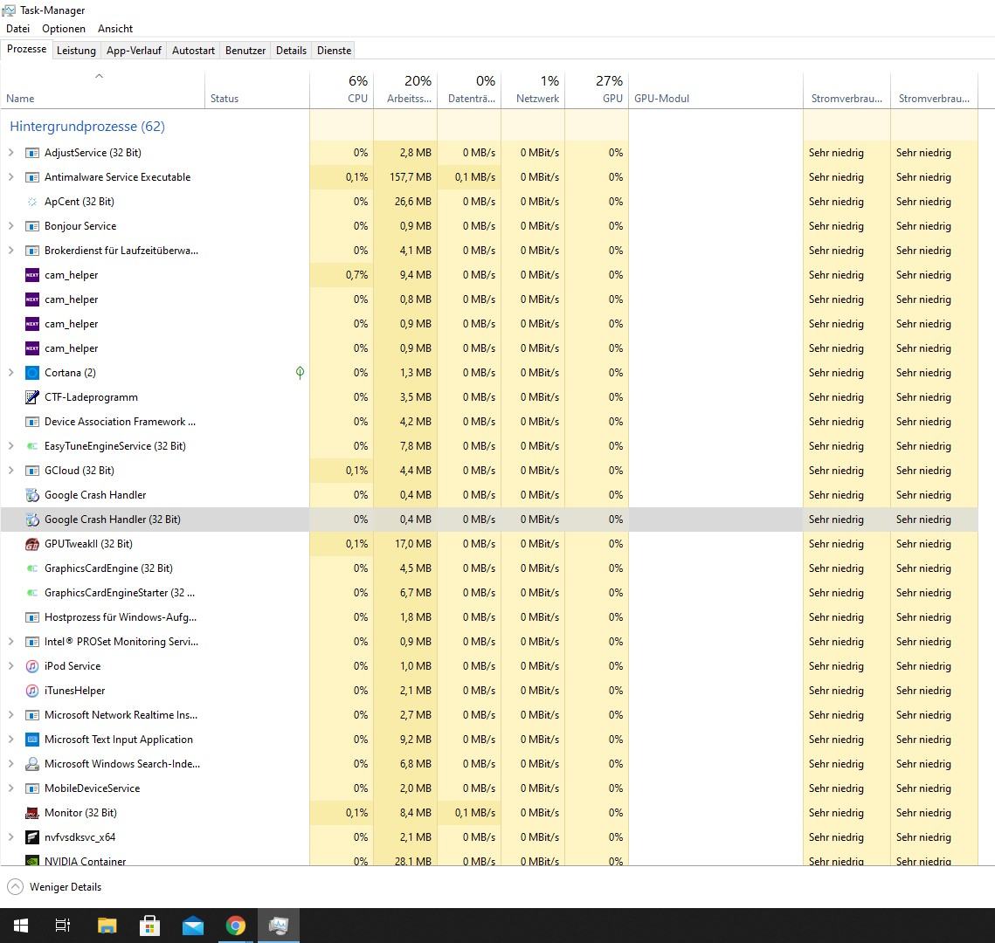Click cam_helper 0,7% CPU value
The height and width of the screenshot is (943, 995).
click(356, 275)
